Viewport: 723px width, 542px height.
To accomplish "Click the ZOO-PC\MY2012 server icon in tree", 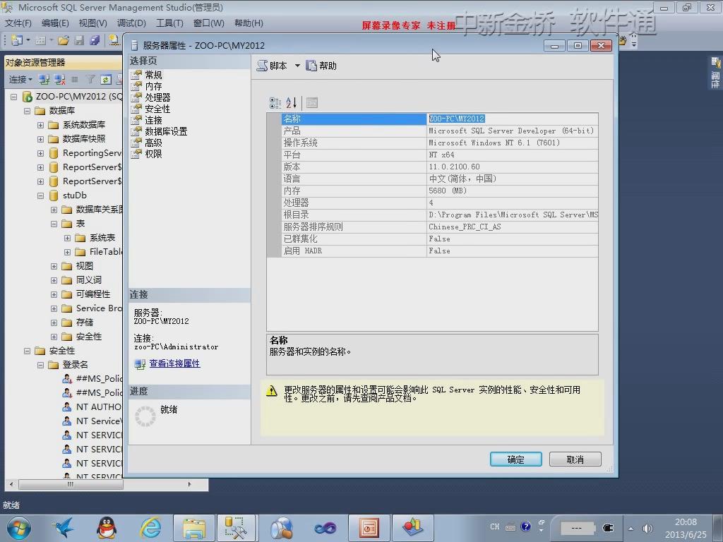I will click(28, 96).
